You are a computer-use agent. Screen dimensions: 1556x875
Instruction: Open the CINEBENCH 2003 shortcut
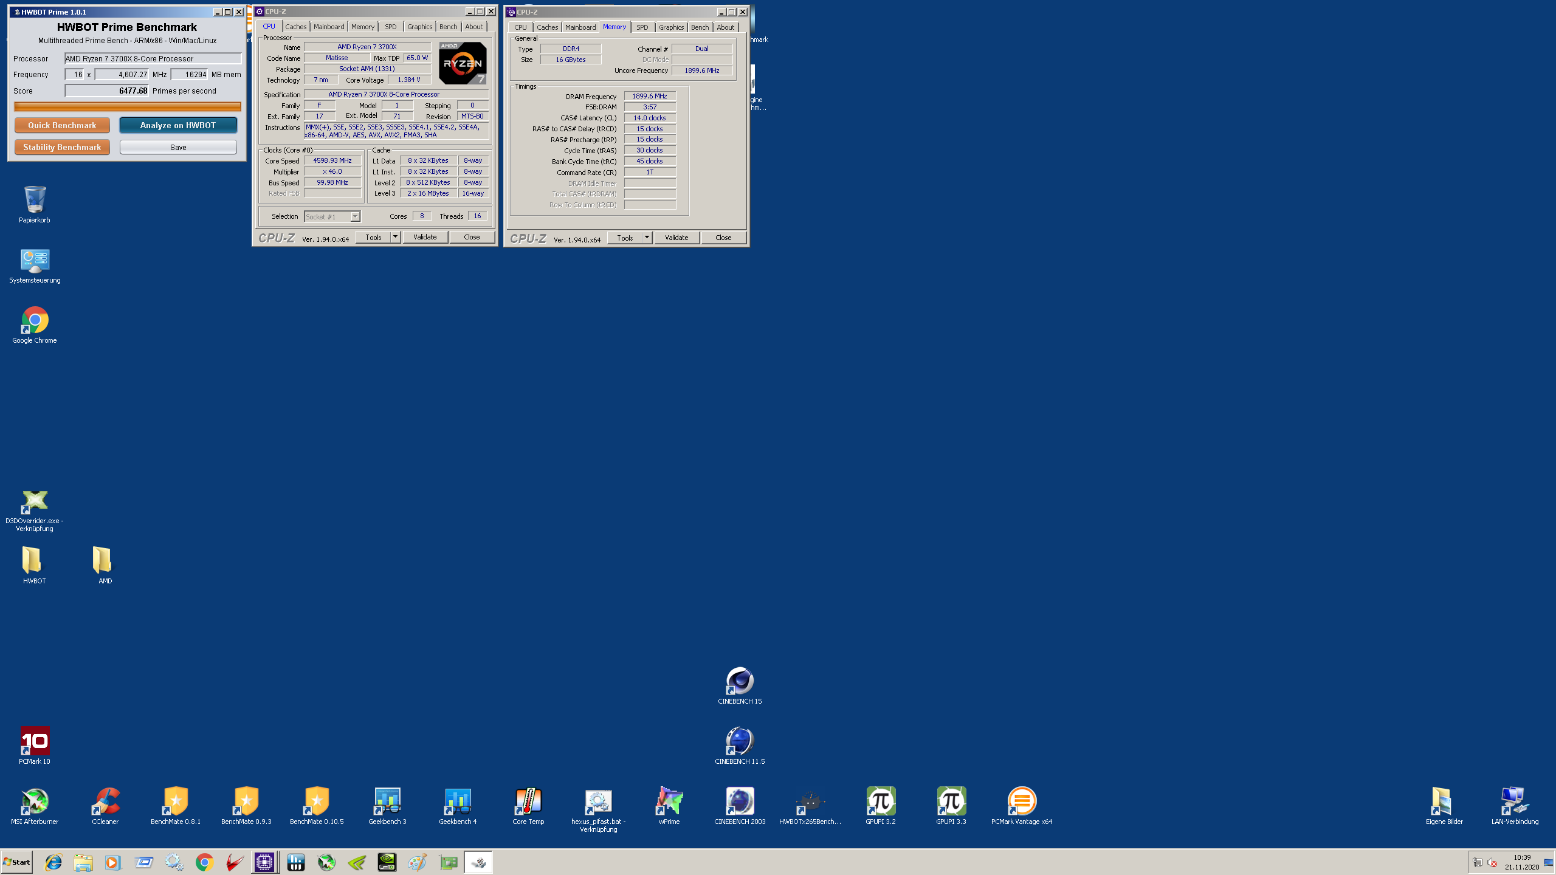[x=740, y=806]
